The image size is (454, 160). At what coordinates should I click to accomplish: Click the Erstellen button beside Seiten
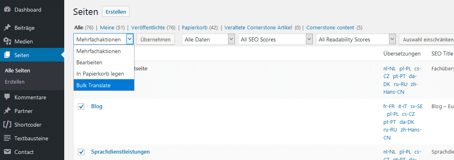pos(116,12)
